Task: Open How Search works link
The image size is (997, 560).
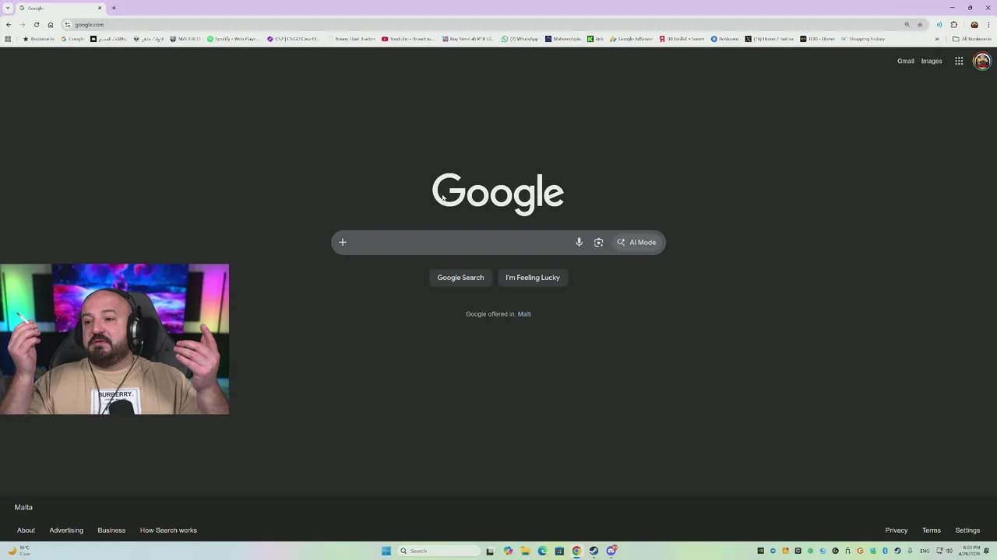Action: [168, 530]
